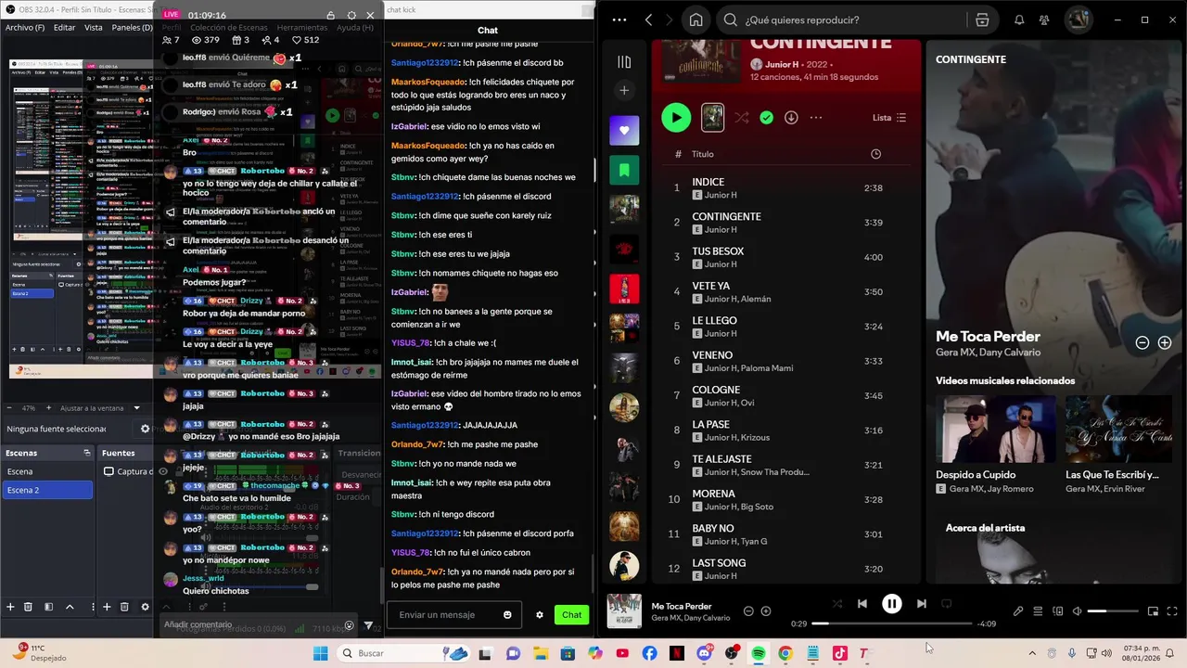The width and height of the screenshot is (1187, 668).
Task: Click the Me Toca Perder cover in playback bar
Action: coord(624,610)
